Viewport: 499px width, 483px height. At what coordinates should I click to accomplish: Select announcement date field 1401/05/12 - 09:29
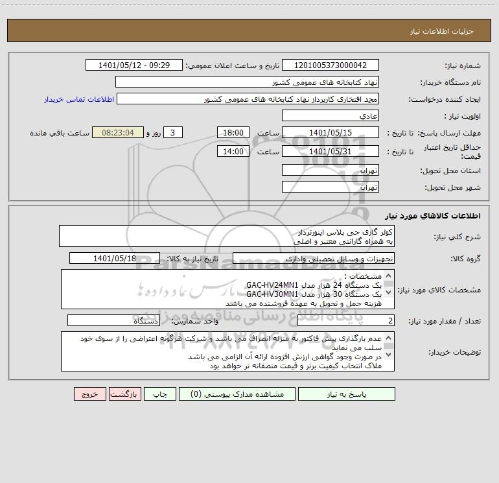(134, 65)
